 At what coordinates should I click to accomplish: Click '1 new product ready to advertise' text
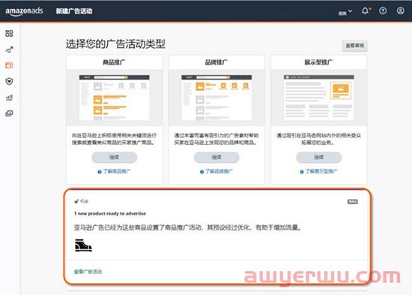click(110, 214)
